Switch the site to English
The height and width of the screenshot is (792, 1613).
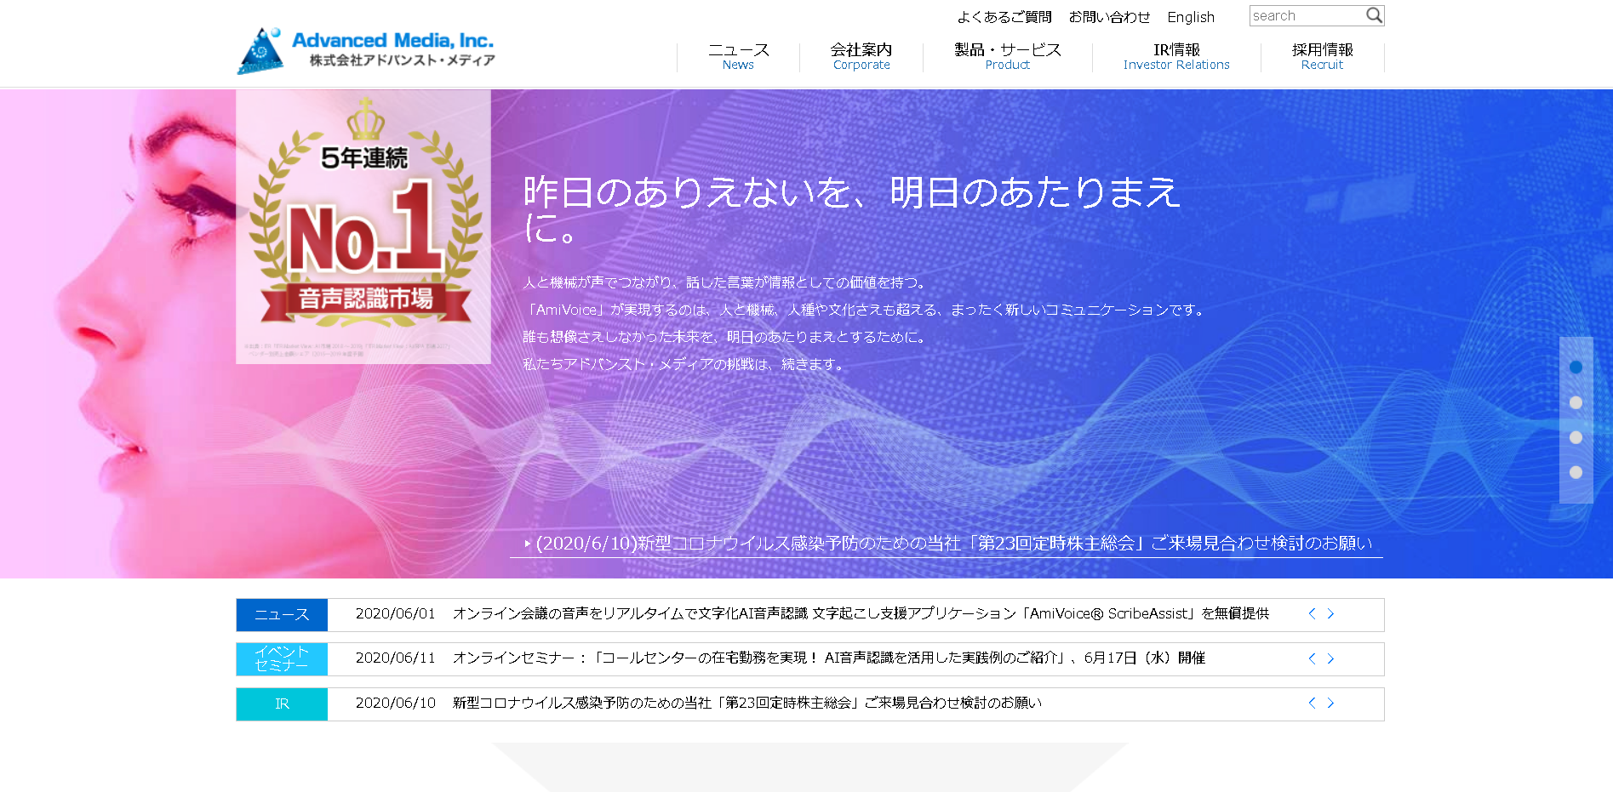point(1191,16)
